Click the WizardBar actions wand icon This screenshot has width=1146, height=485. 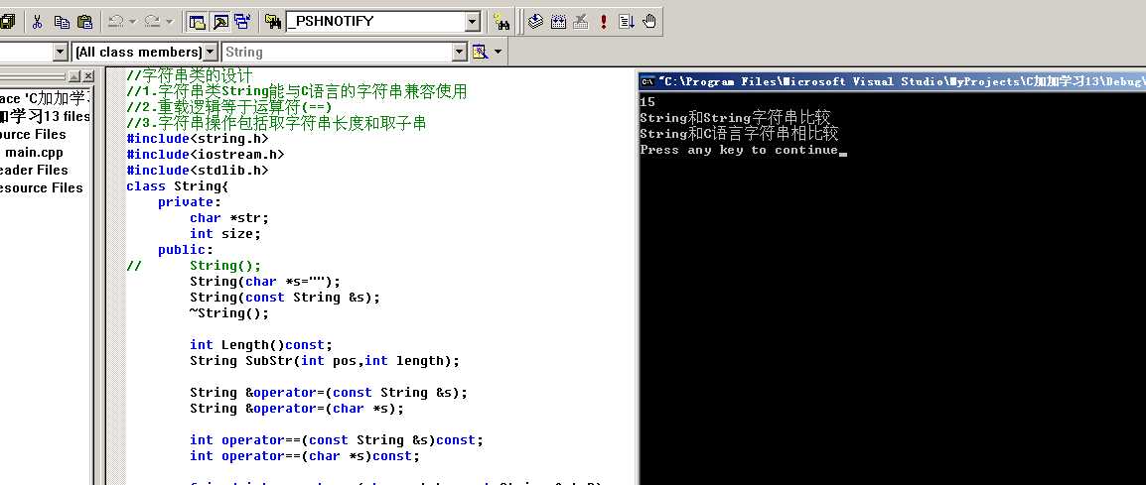[481, 52]
